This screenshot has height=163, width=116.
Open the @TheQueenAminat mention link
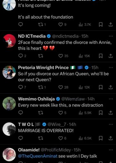[x=38, y=156]
